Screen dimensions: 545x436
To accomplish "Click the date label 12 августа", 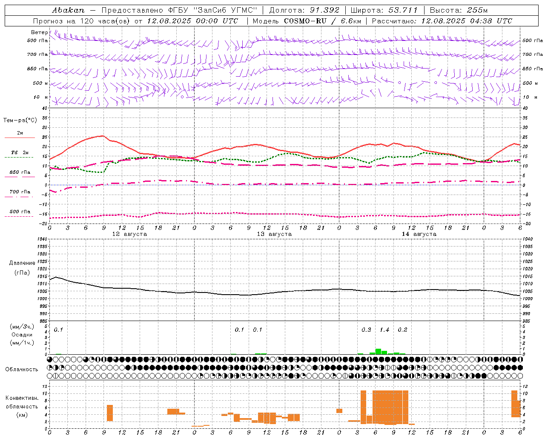I will pyautogui.click(x=129, y=234).
